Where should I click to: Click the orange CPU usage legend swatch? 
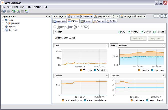tap(81, 70)
